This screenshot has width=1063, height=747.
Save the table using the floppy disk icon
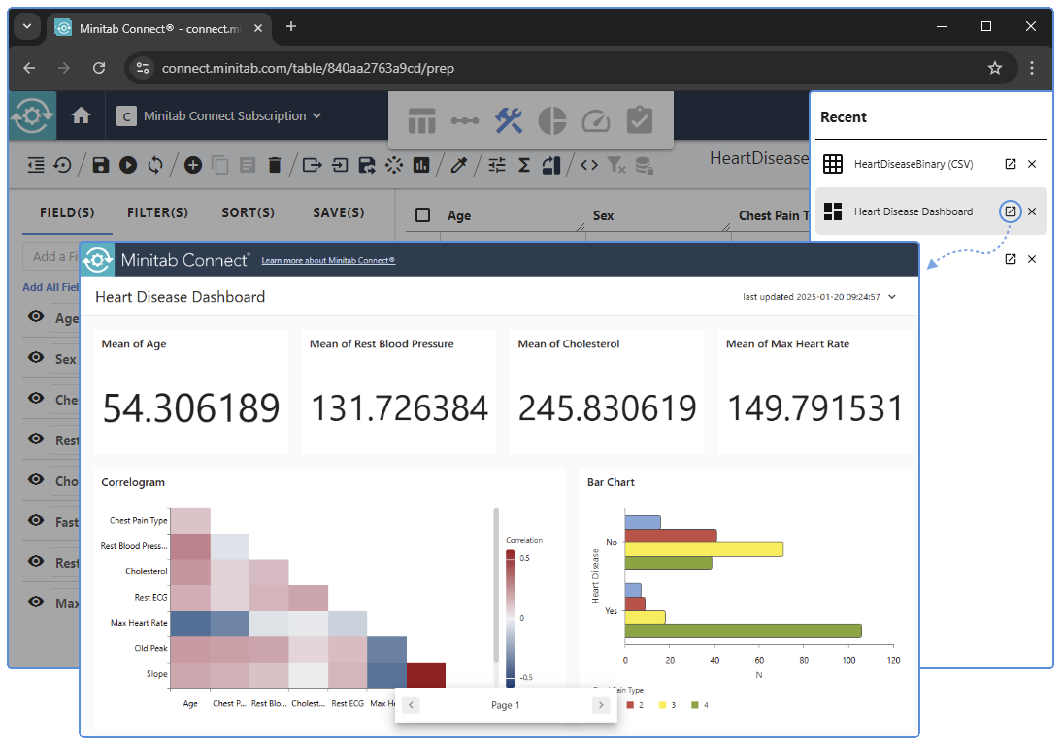(100, 165)
